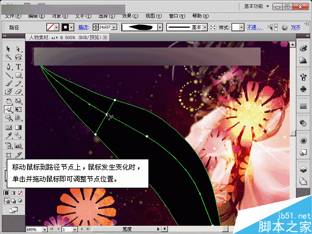The width and height of the screenshot is (312, 234).
Task: Select the Type tool
Action: click(x=18, y=67)
